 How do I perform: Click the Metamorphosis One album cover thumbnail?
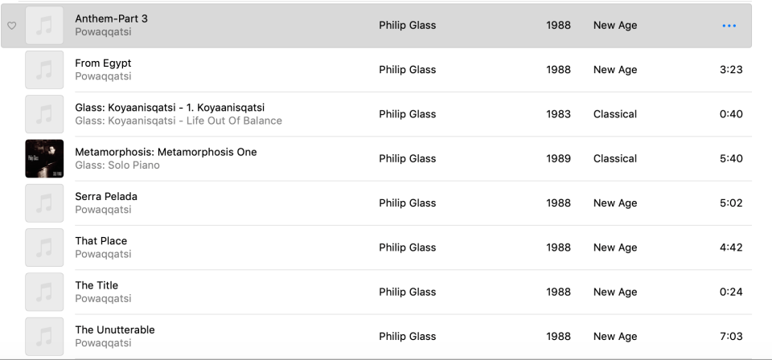(x=44, y=158)
